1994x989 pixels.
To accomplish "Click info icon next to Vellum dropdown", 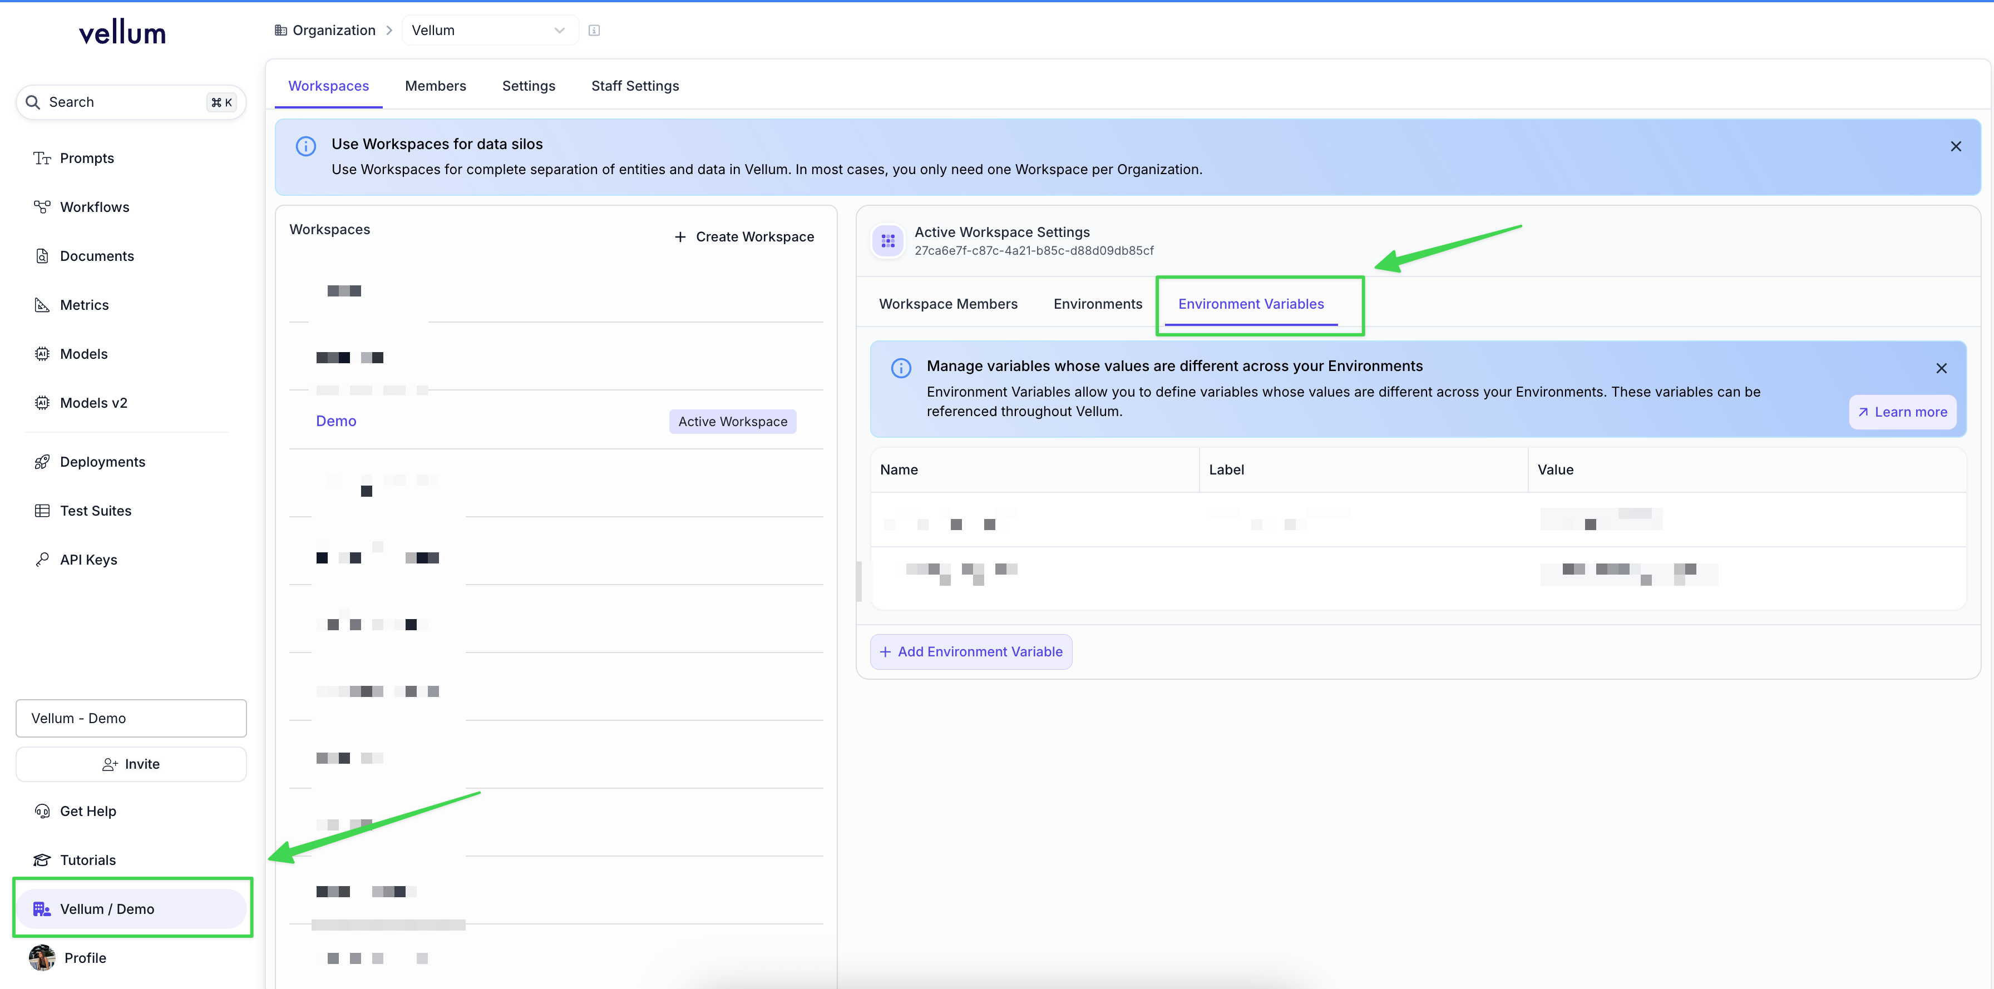I will coord(594,30).
